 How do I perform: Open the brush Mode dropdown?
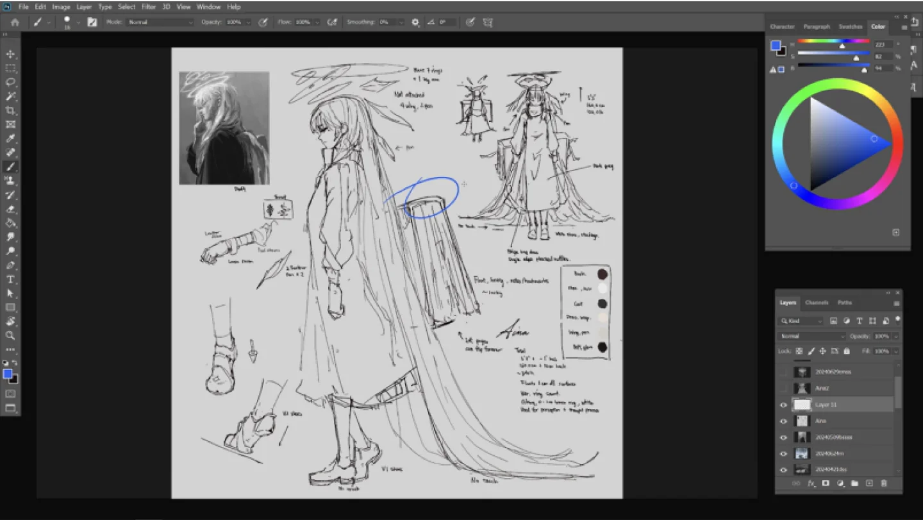click(x=160, y=22)
